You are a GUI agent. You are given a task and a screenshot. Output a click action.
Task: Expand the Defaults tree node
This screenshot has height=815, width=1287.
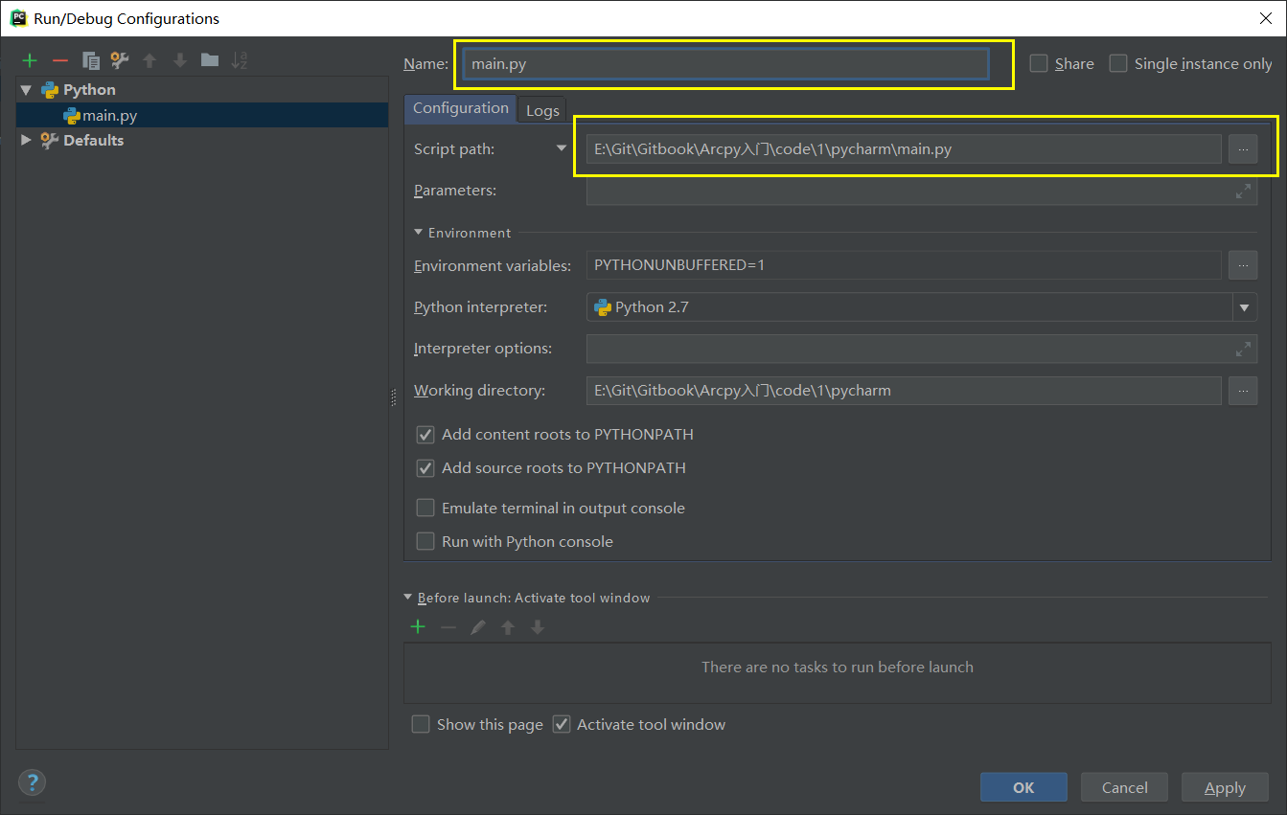pyautogui.click(x=26, y=140)
